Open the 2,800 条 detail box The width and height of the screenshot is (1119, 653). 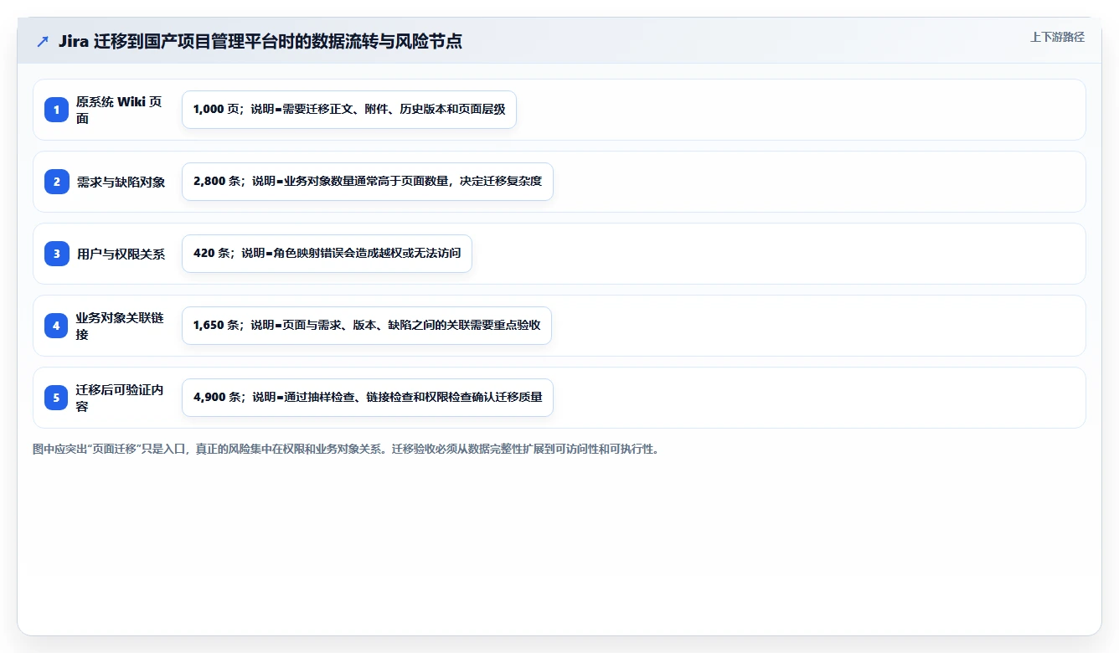(368, 182)
